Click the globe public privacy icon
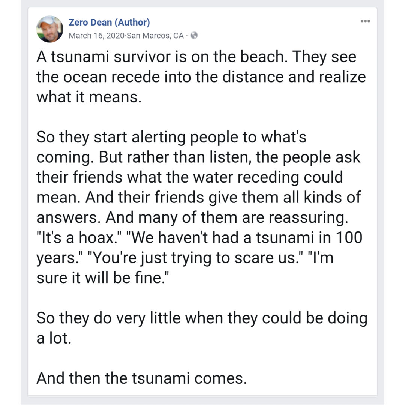 pyautogui.click(x=194, y=35)
